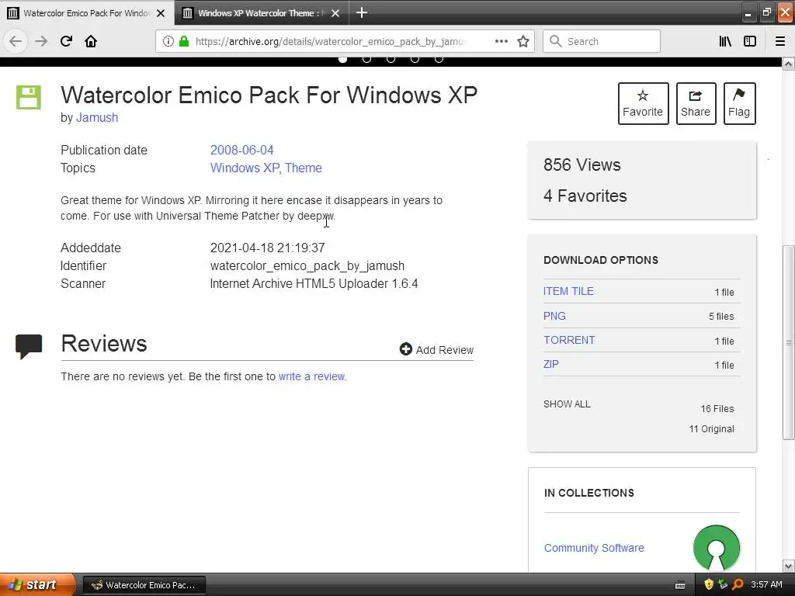Click the green floppy disk software icon
This screenshot has height=596, width=795.
29,97
